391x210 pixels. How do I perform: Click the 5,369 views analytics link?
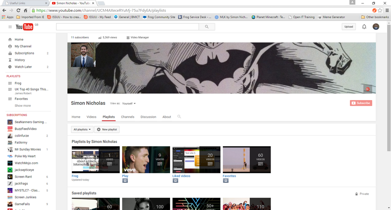click(x=108, y=38)
